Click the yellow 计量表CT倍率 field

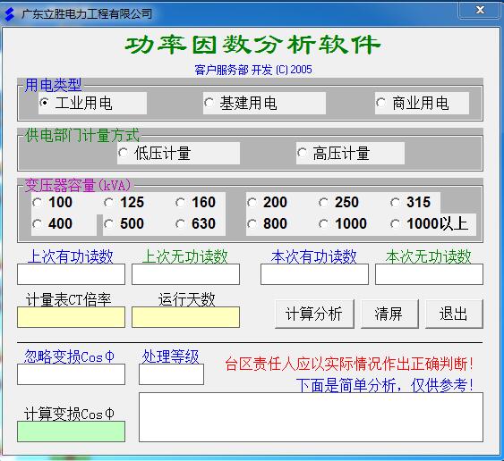pyautogui.click(x=71, y=317)
